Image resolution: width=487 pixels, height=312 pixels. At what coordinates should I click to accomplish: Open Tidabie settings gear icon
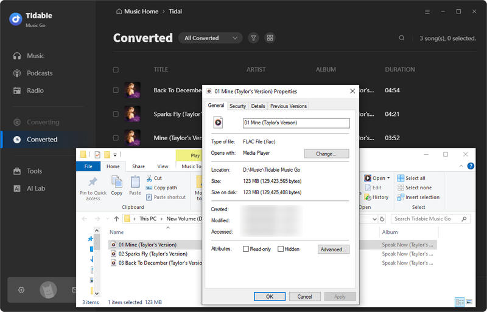click(x=21, y=290)
